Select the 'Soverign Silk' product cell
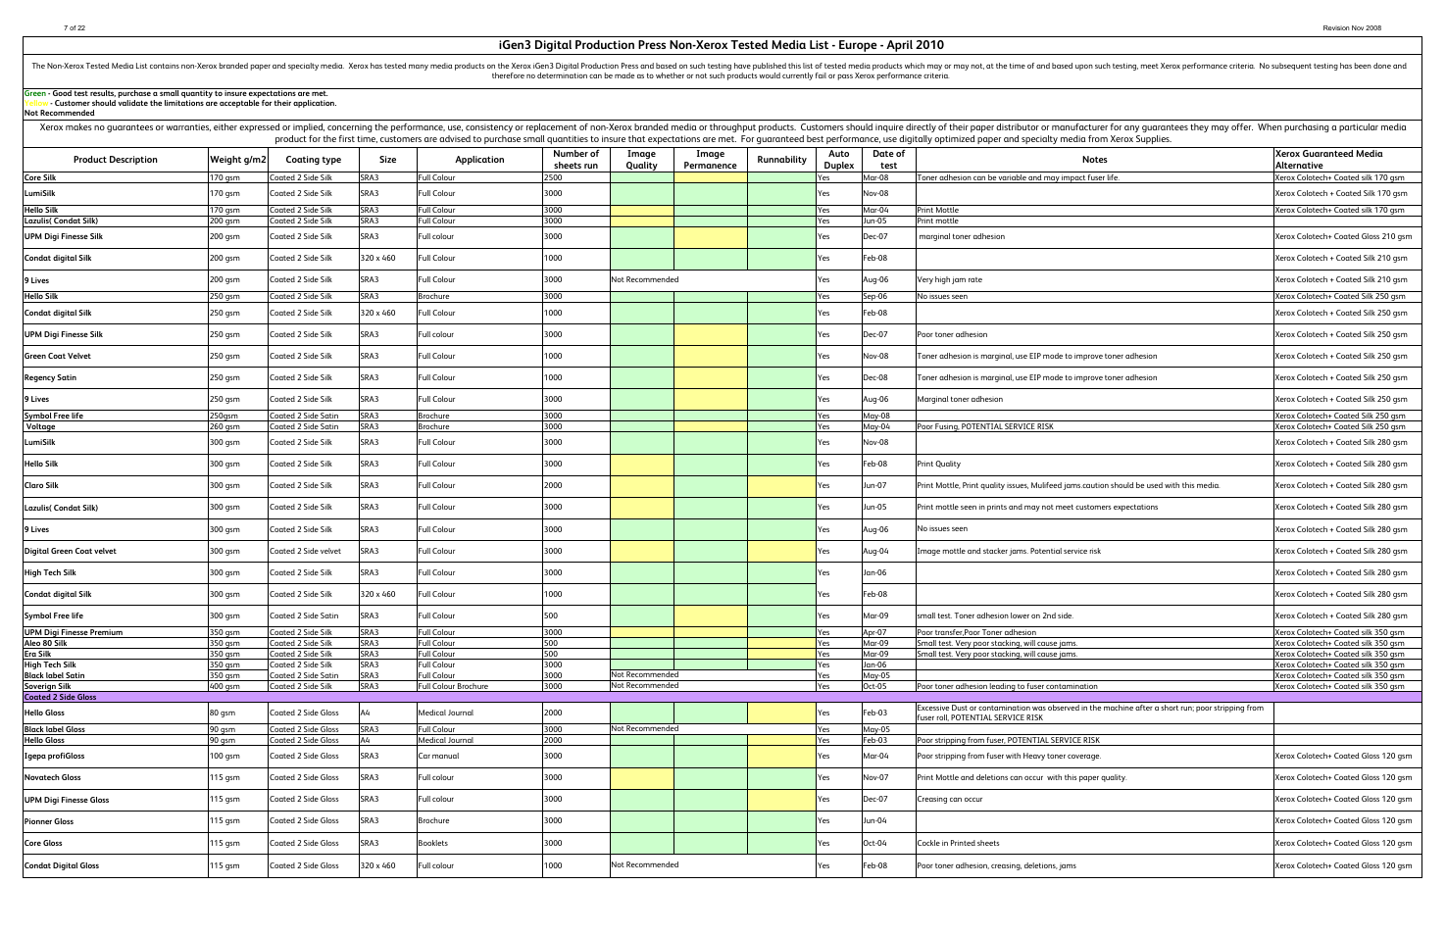 click(x=116, y=686)
